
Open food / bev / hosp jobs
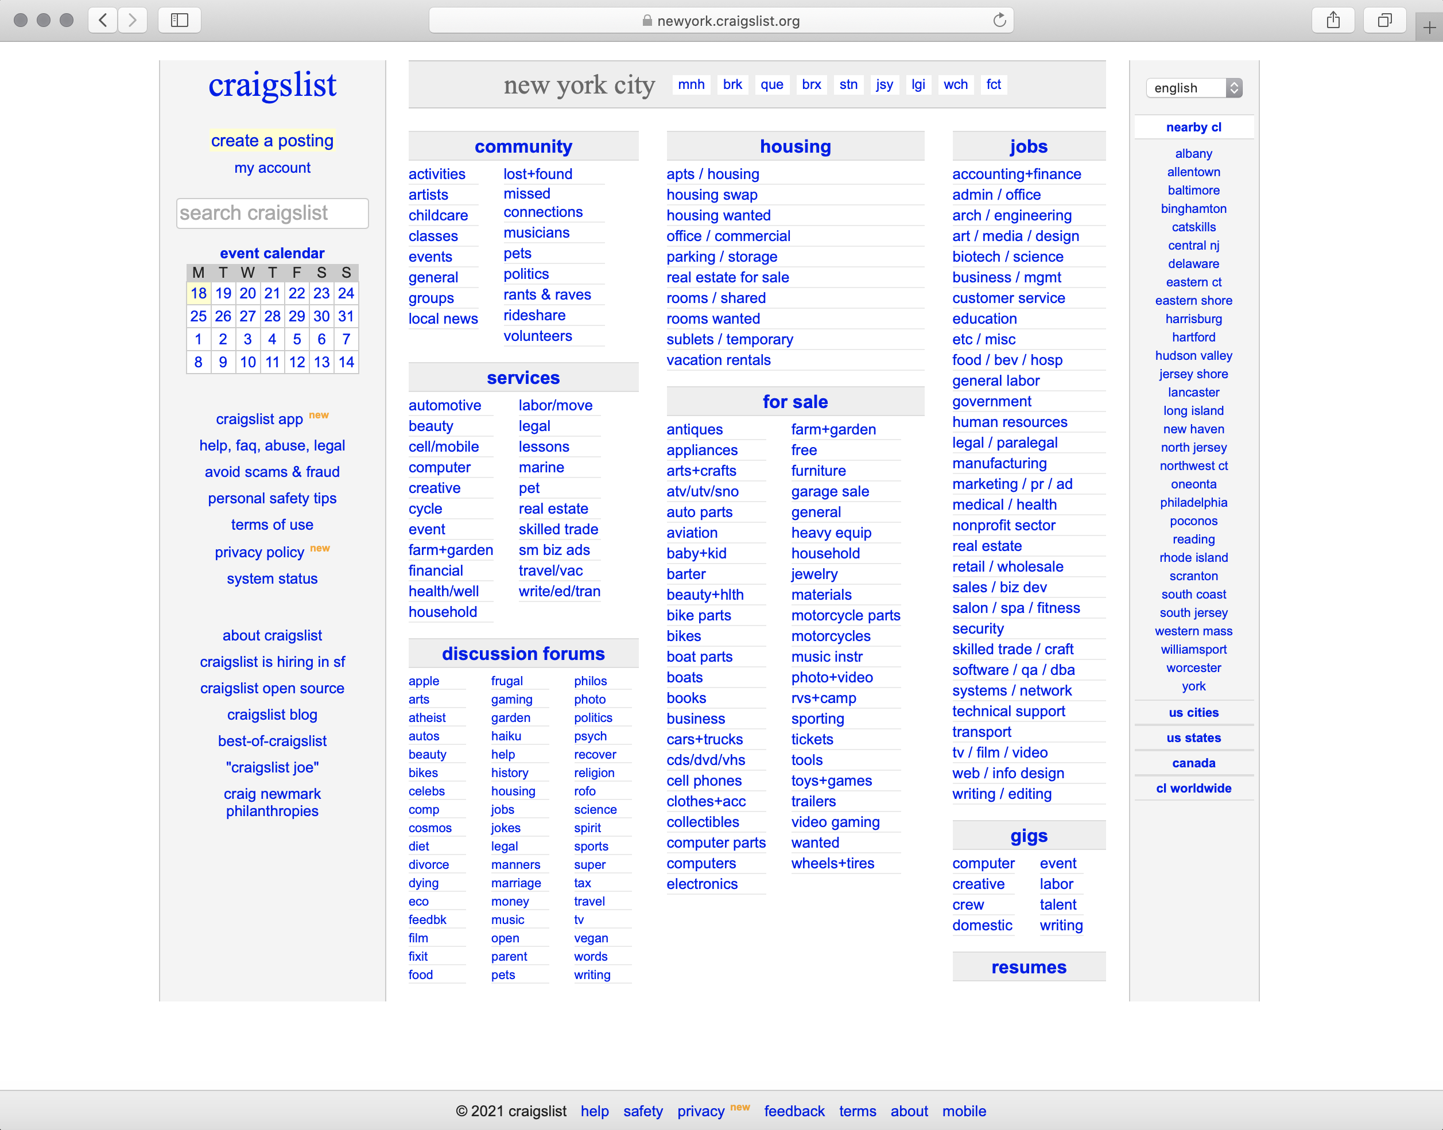[x=1008, y=360]
